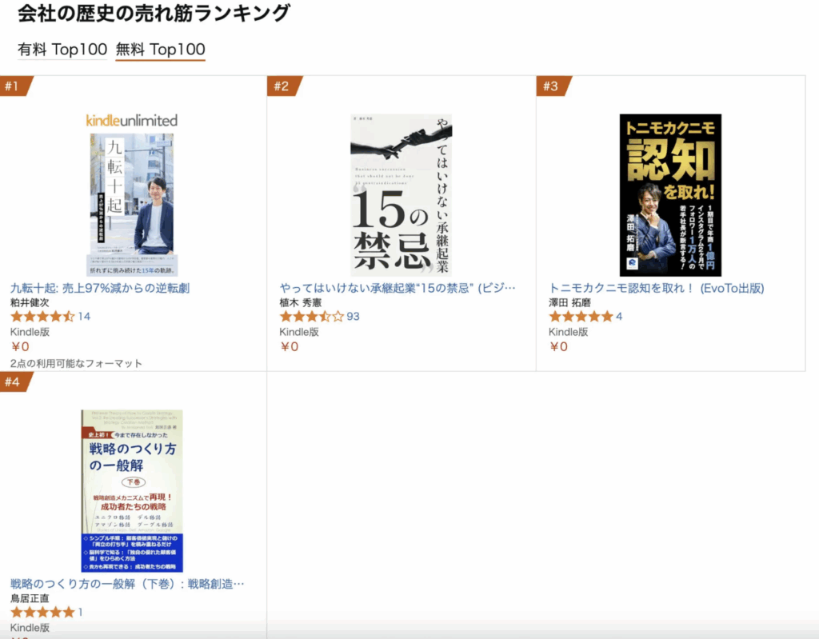This screenshot has height=639, width=819.
Task: Click the five-star rating for 澤田 拓磨's book
Action: [x=581, y=316]
